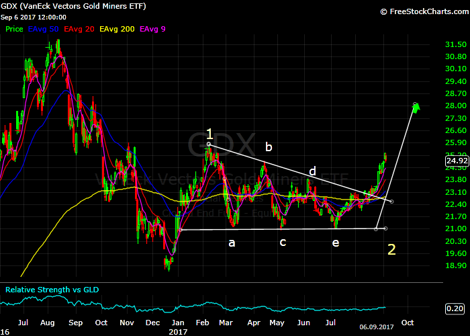
Task: Click the 0.20 relative strength value box
Action: point(455,308)
